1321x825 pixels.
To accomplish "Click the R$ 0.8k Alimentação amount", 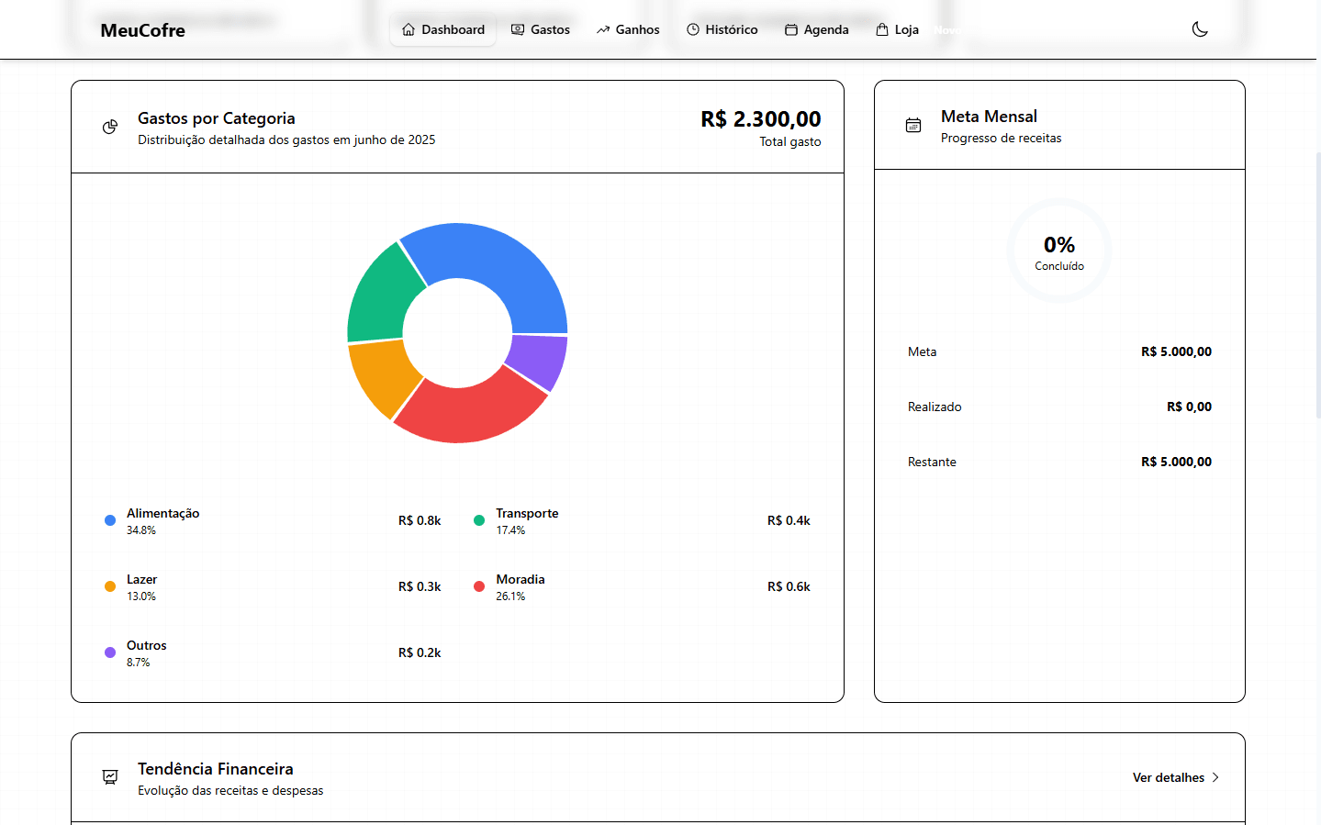I will (420, 520).
